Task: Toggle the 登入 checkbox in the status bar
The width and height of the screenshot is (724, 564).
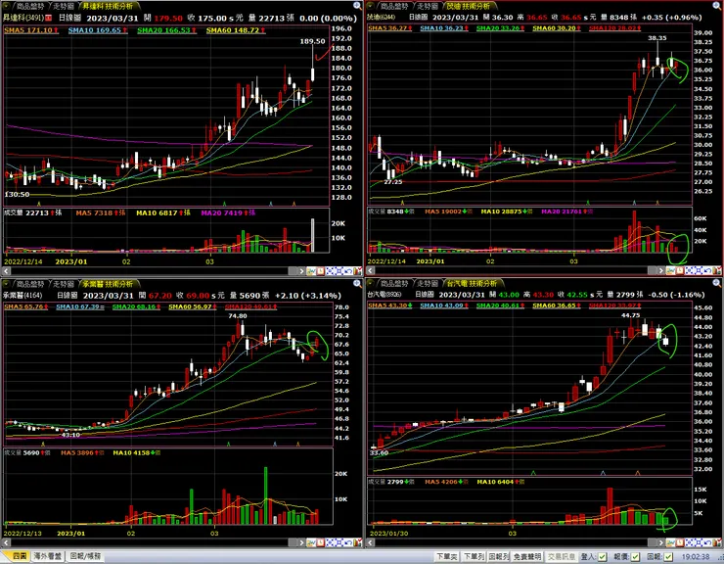Action: [603, 556]
